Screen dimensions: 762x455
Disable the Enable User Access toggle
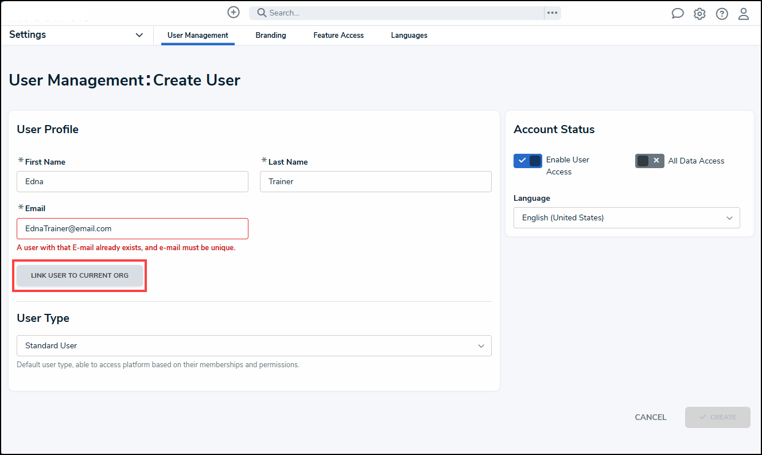[527, 161]
